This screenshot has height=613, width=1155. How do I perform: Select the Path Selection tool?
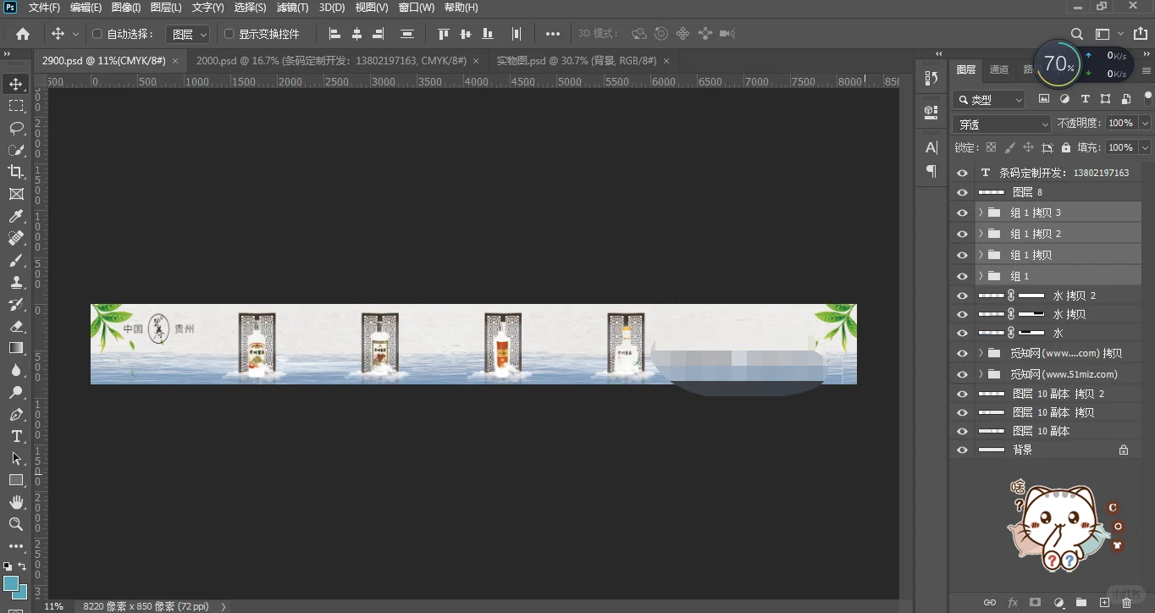16,459
